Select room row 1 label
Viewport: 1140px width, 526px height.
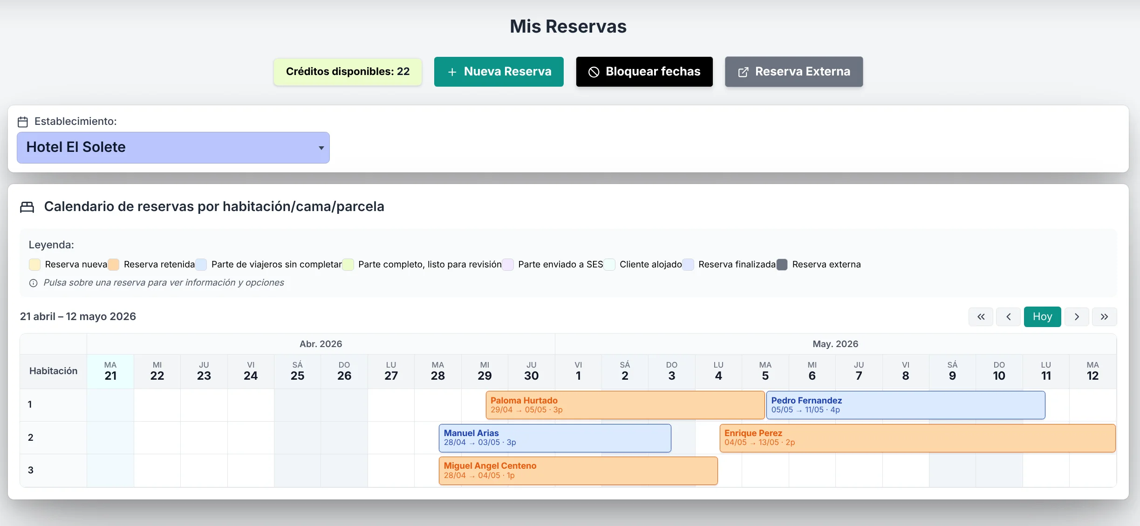pos(53,405)
